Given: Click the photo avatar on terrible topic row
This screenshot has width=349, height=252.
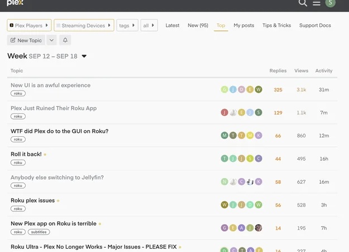Looking at the screenshot, I should [259, 228].
